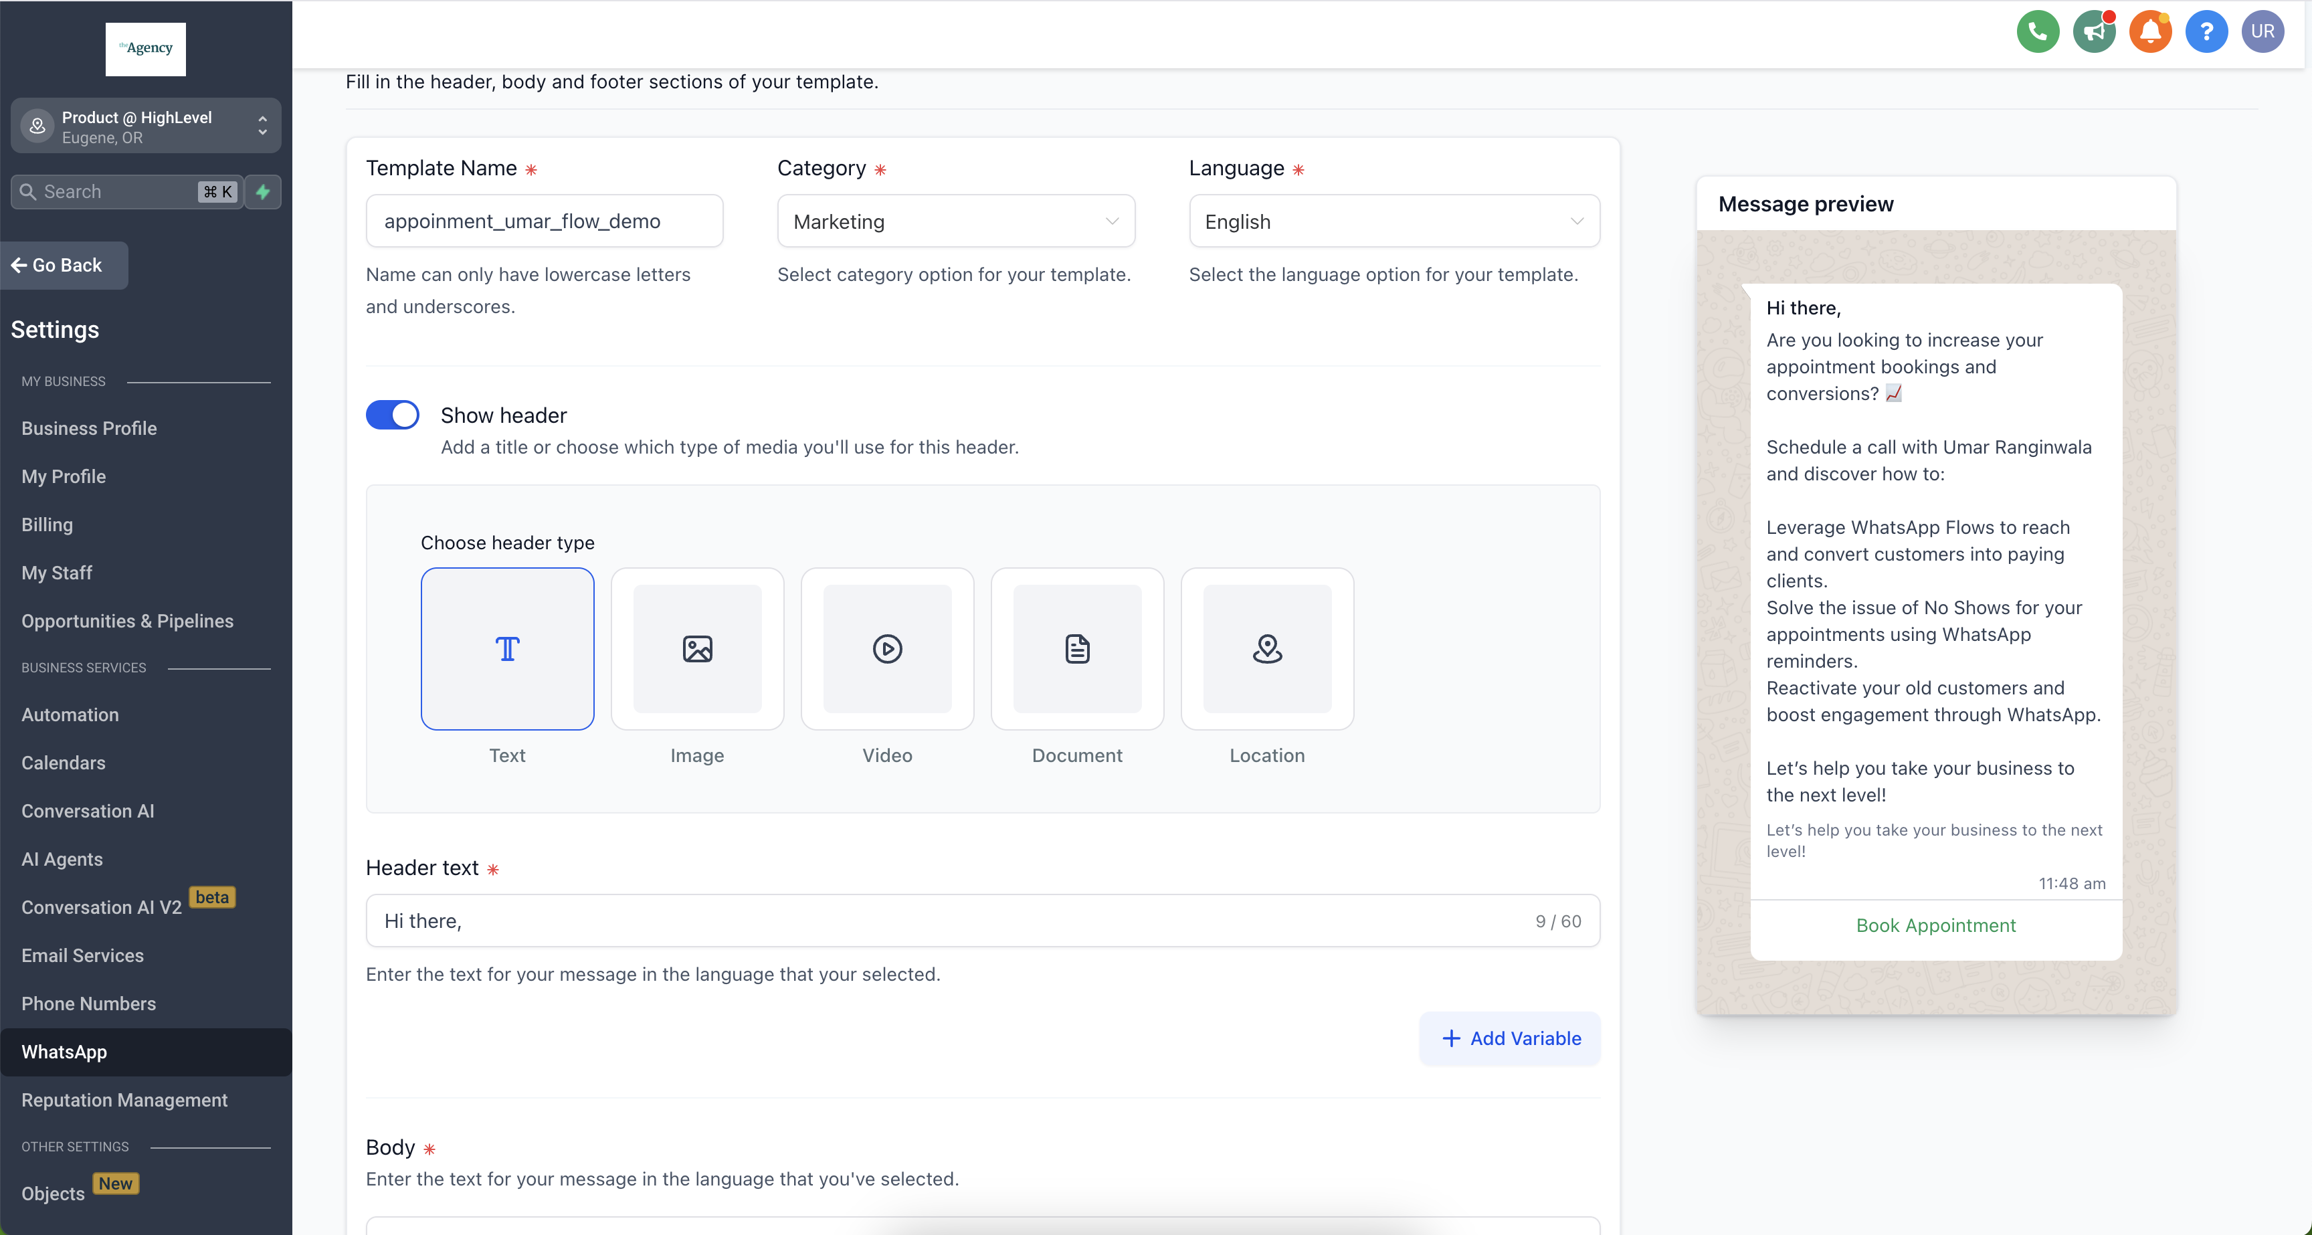
Task: Choose the Location header type
Action: click(1266, 649)
